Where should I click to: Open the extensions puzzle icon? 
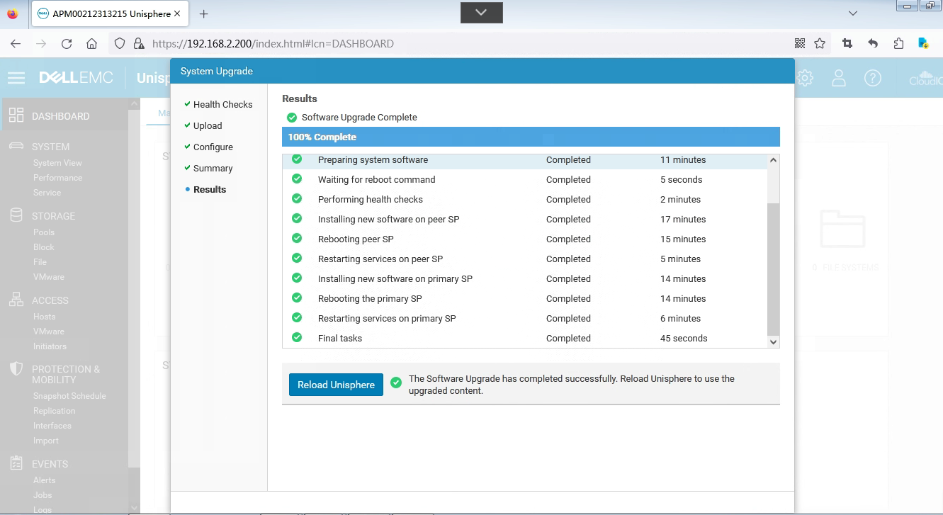(898, 44)
